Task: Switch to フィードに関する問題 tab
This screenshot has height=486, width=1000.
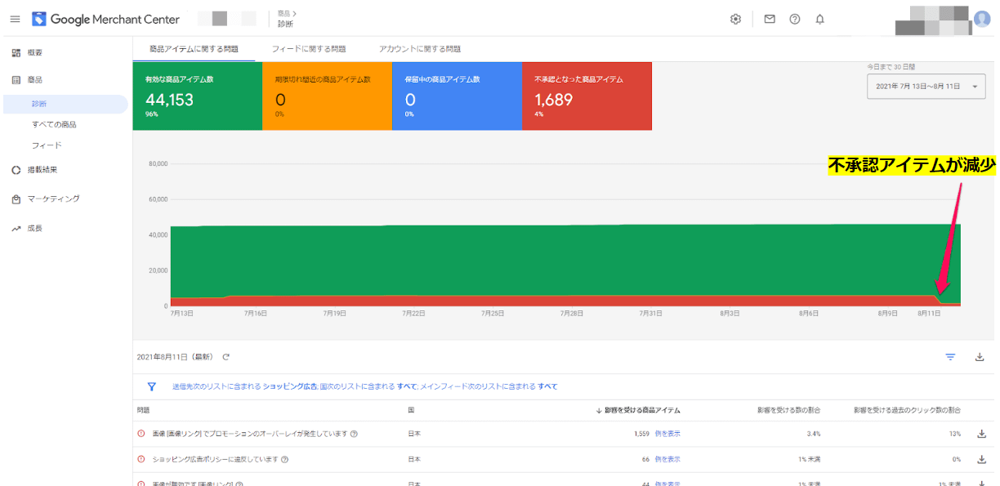Action: (310, 49)
